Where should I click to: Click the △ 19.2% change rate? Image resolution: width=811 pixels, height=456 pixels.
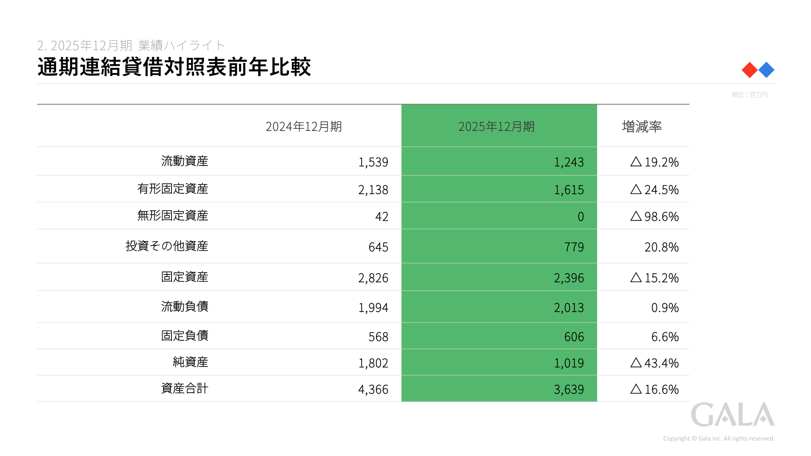(x=654, y=162)
